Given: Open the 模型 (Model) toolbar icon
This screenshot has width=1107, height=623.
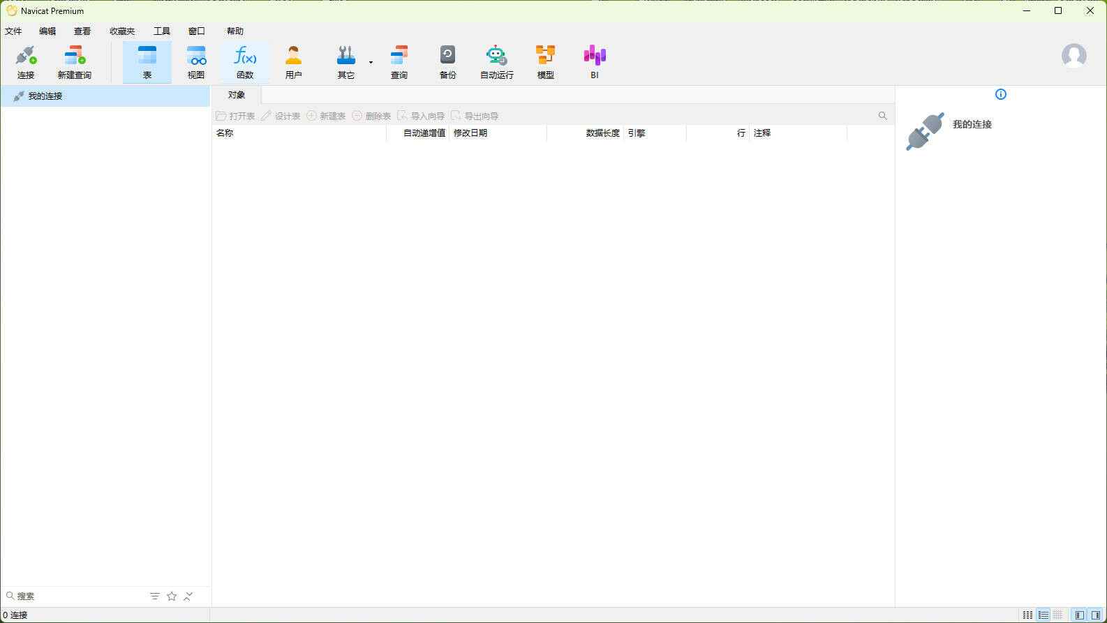Looking at the screenshot, I should (x=546, y=62).
